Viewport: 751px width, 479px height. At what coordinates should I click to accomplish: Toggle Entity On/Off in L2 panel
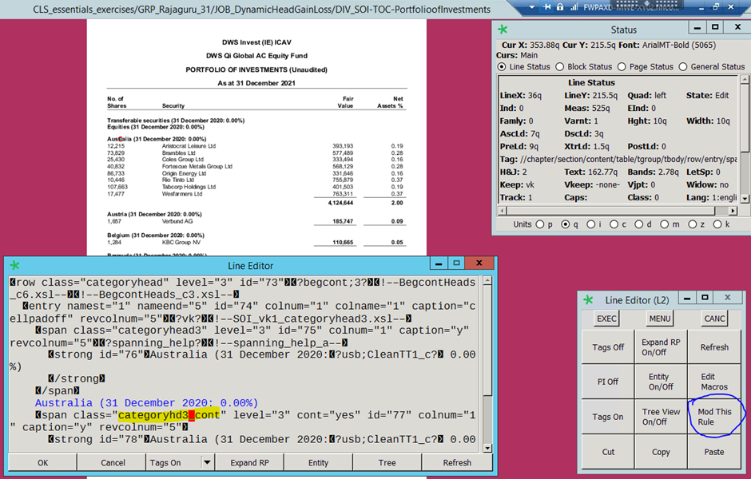click(x=661, y=382)
